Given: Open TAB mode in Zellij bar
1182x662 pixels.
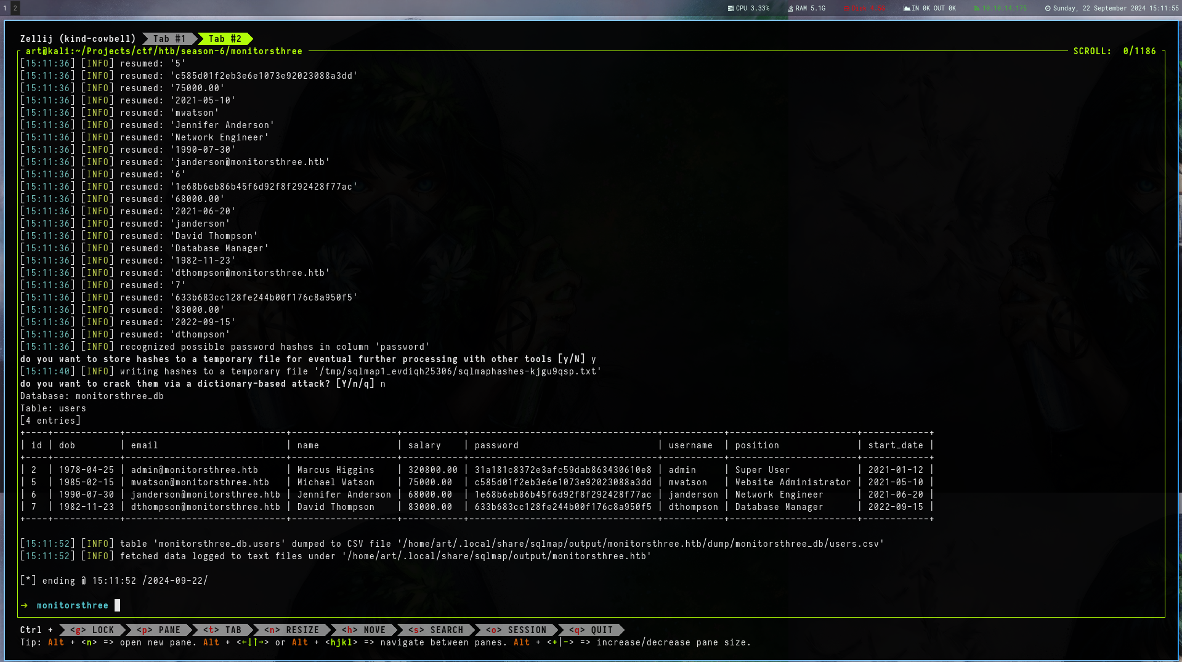Looking at the screenshot, I should click(222, 630).
